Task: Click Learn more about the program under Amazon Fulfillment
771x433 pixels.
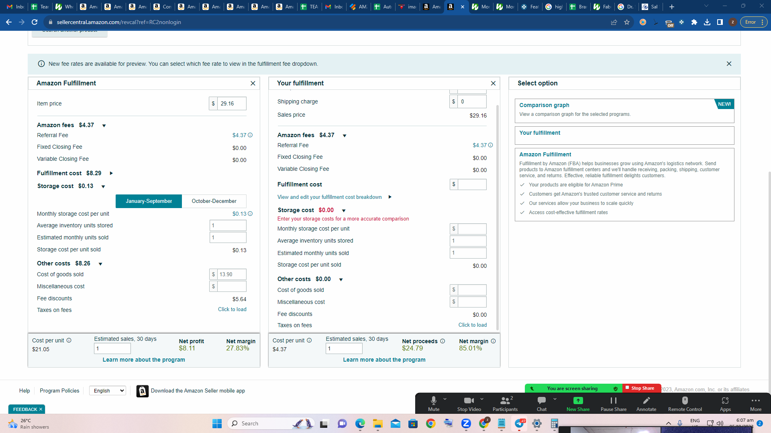Action: [x=144, y=360]
